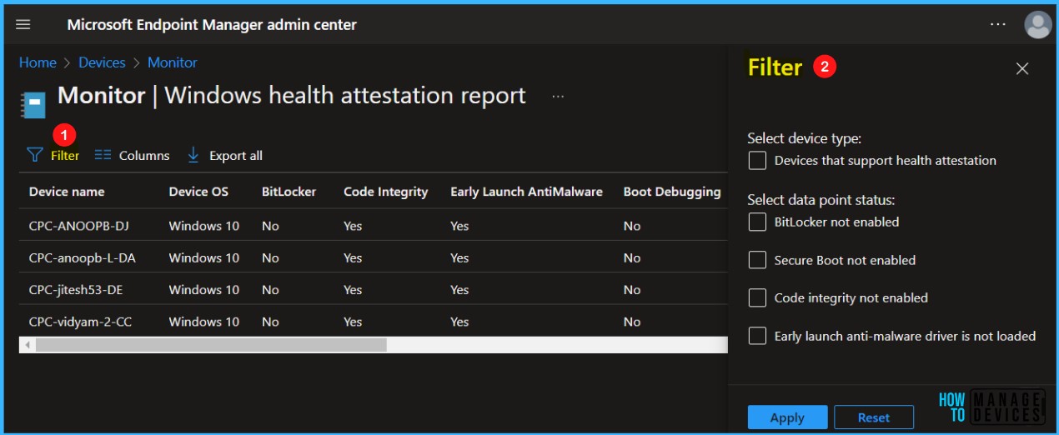Open the Columns chooser
Viewport: 1059px width, 435px height.
coord(132,155)
